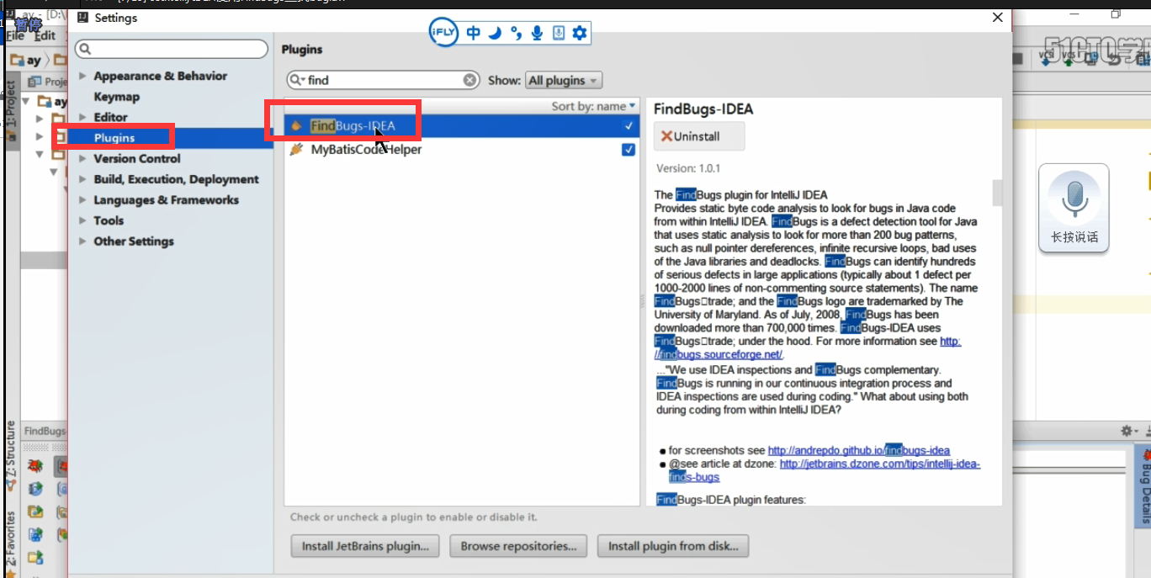Click the Uninstall X icon
The height and width of the screenshot is (578, 1151).
666,136
